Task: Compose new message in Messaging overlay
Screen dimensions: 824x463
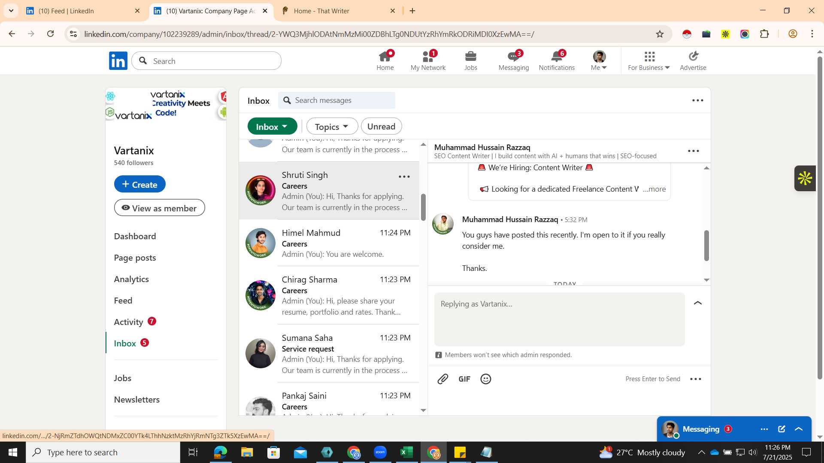Action: click(x=782, y=429)
